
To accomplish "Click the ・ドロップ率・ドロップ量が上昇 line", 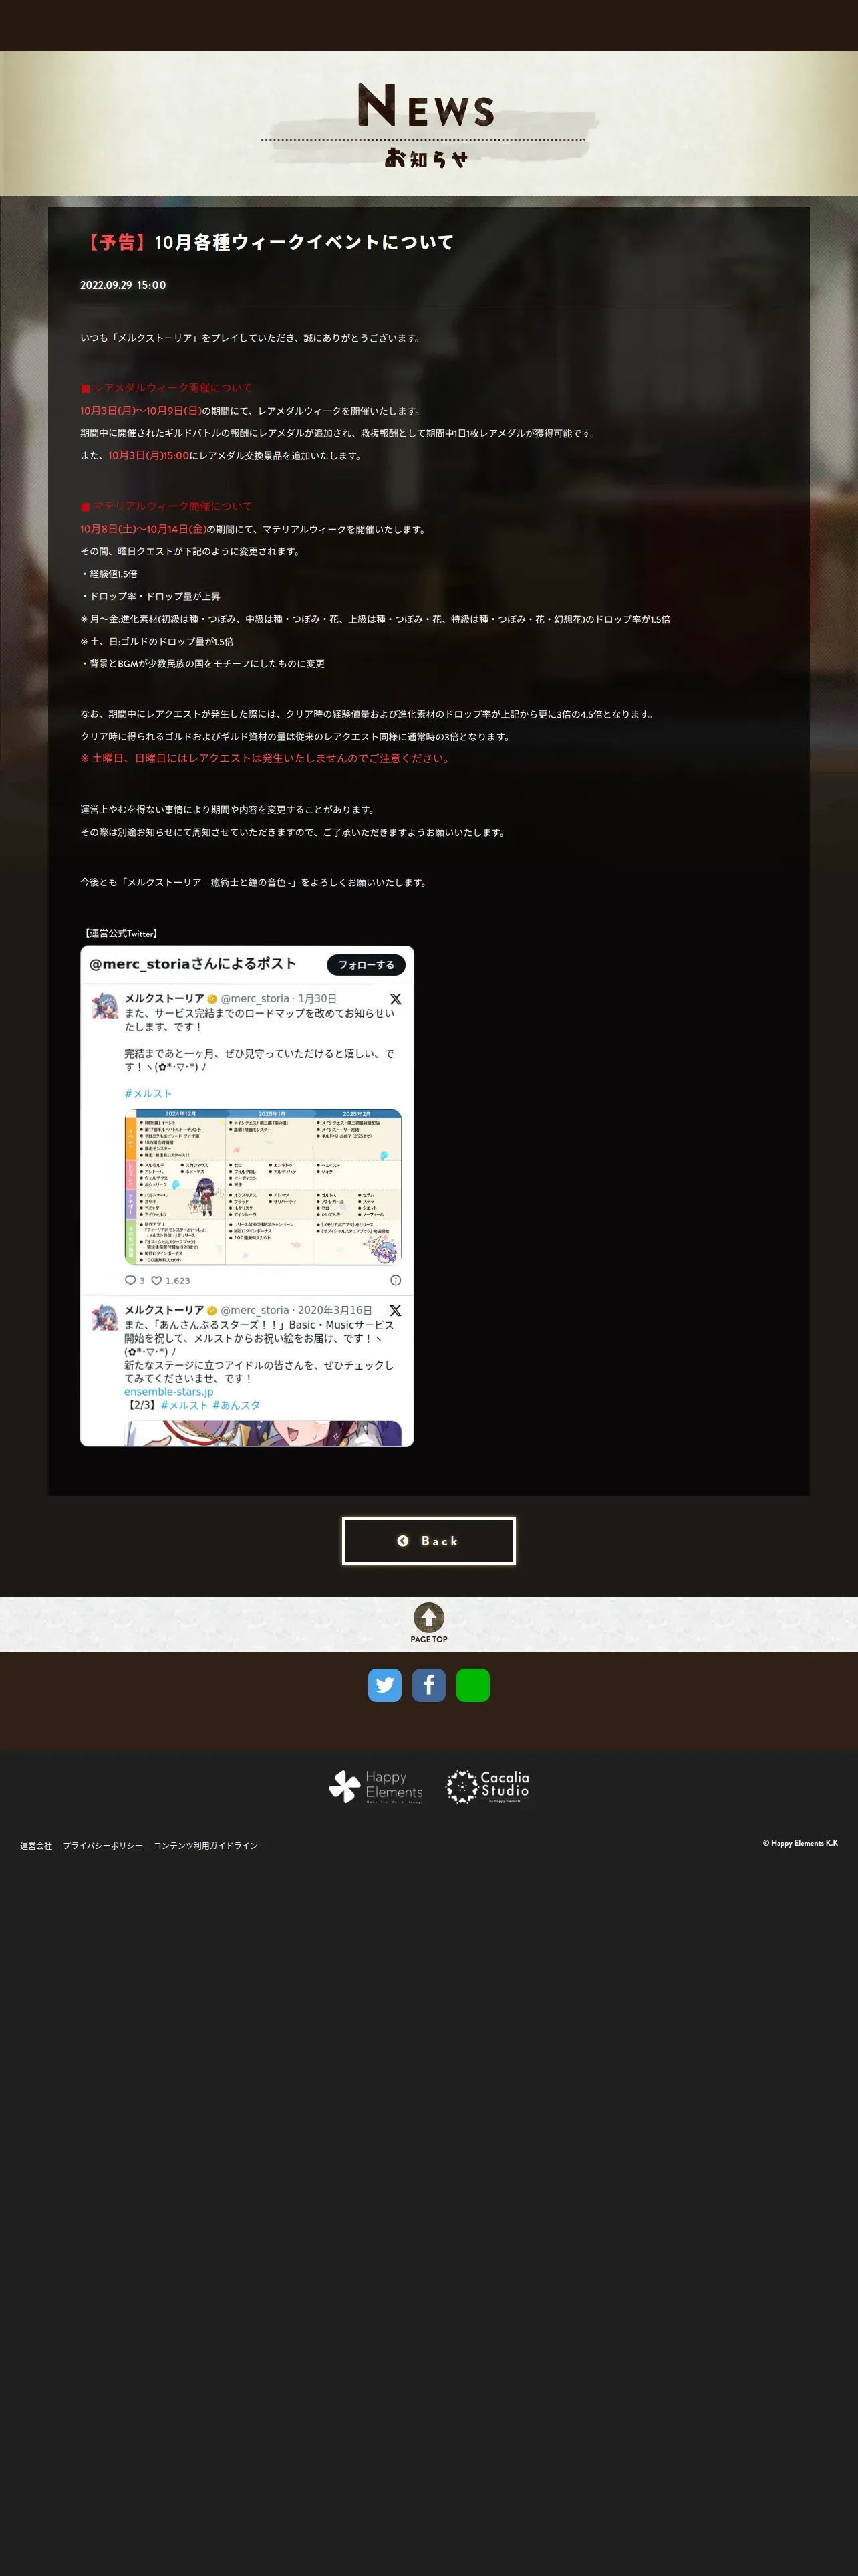I will 151,596.
